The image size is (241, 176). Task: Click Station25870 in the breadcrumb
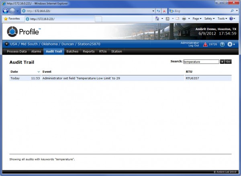(x=89, y=44)
